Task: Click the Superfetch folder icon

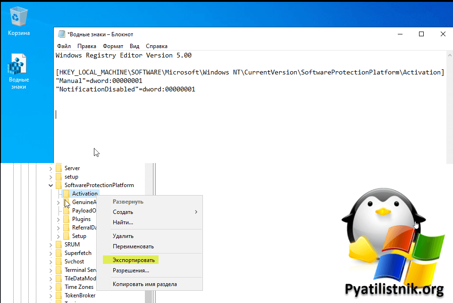Action: click(x=59, y=253)
